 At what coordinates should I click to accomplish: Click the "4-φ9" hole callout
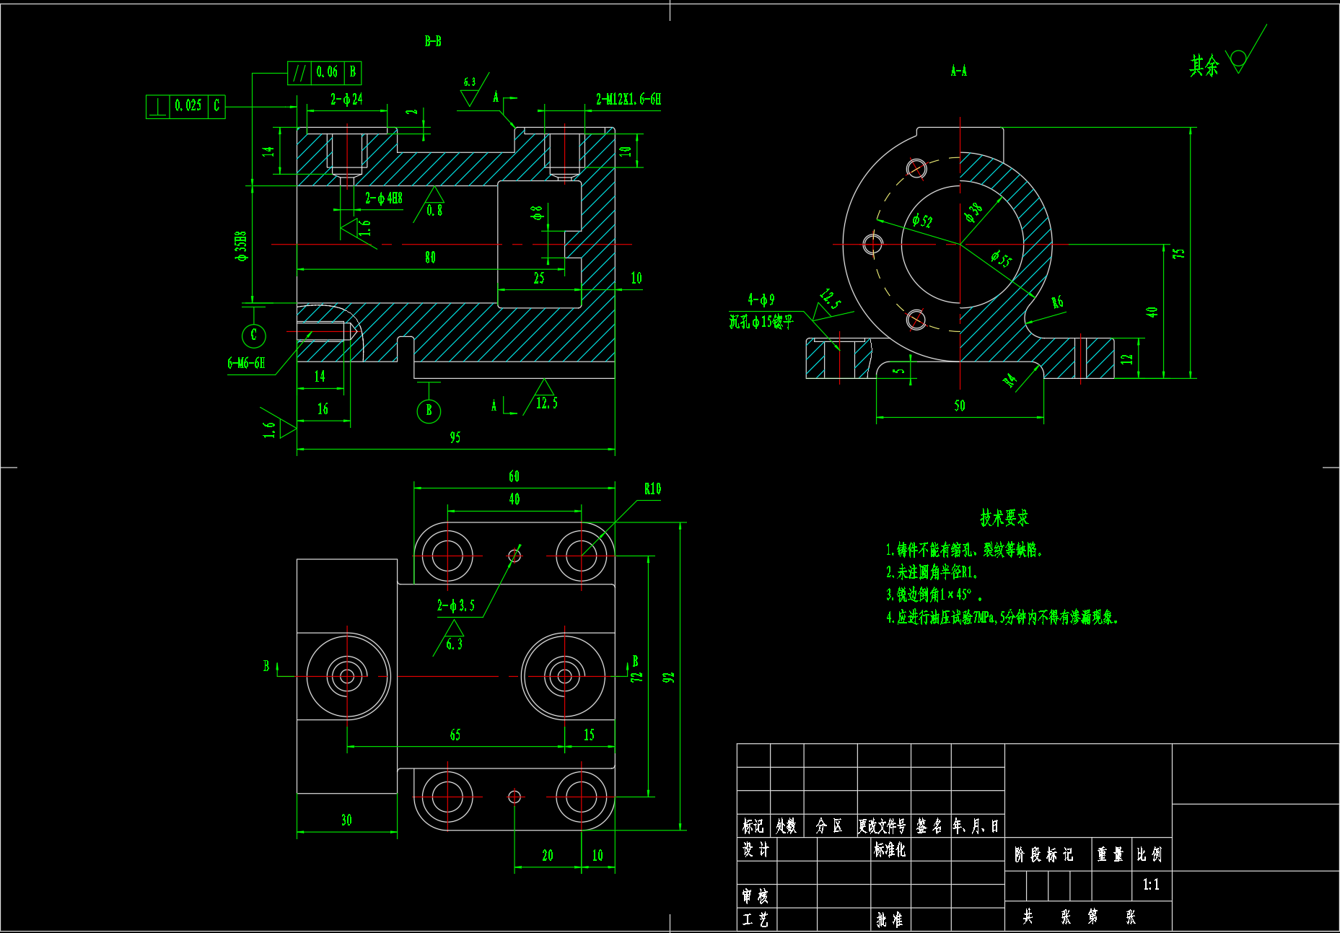[761, 299]
